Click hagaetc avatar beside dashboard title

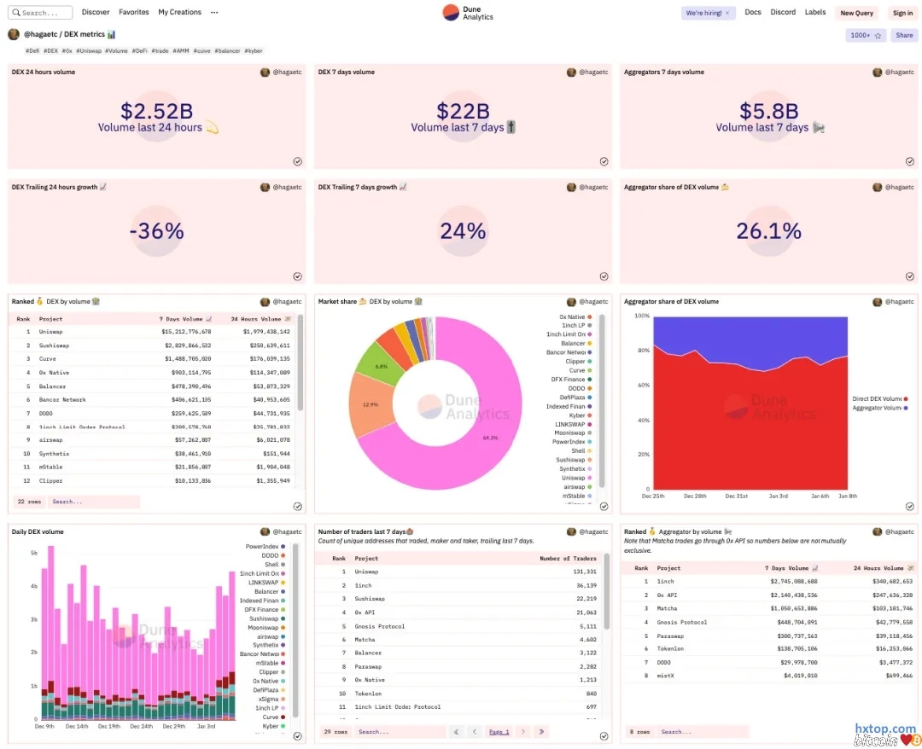point(14,34)
